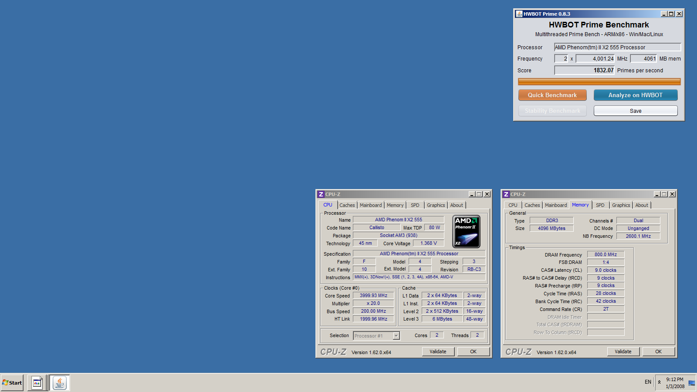Click the network tray icon

click(x=691, y=383)
